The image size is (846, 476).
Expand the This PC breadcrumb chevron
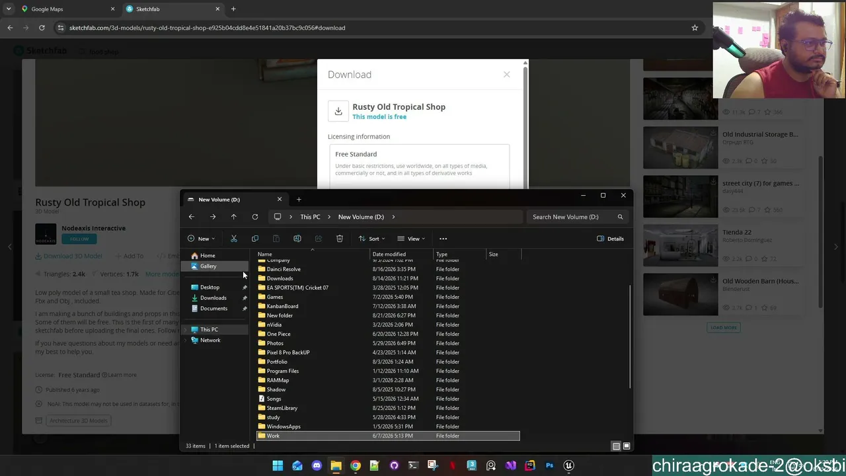pos(328,217)
